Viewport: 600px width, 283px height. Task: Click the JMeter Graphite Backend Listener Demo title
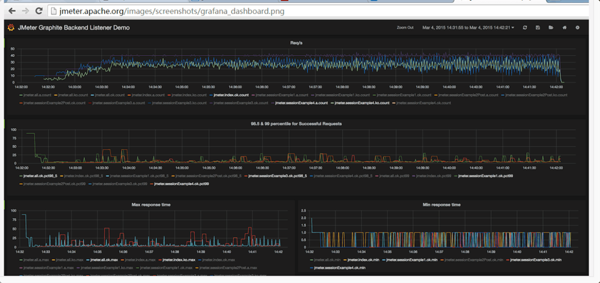pos(73,28)
